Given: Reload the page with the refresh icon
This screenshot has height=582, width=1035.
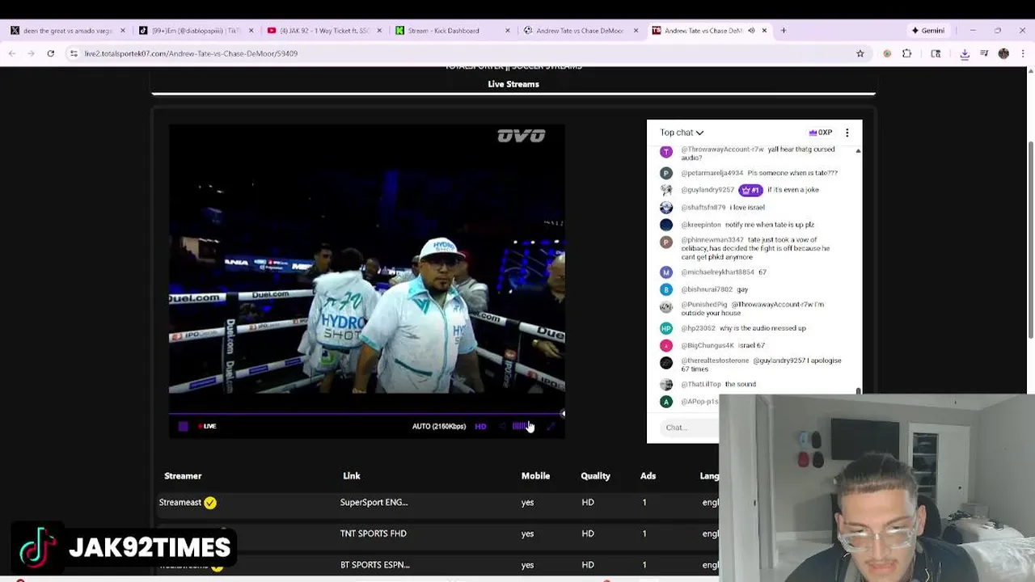Looking at the screenshot, I should [x=50, y=53].
